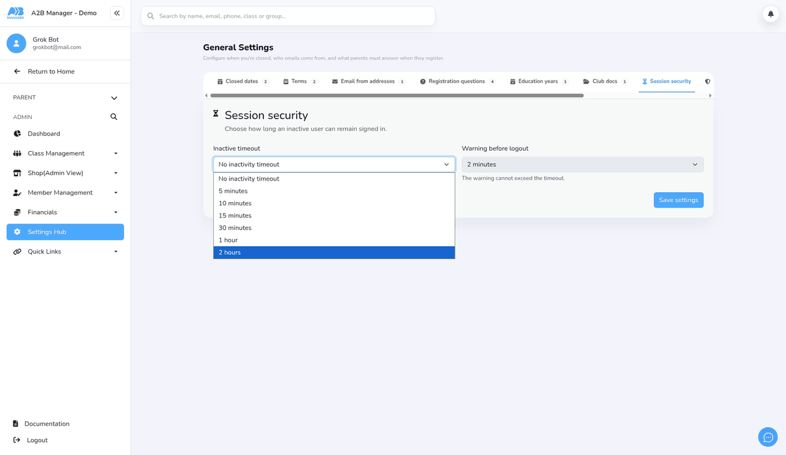Screen dimensions: 786x455
Task: Expand PARENT section chevron
Action: [114, 98]
